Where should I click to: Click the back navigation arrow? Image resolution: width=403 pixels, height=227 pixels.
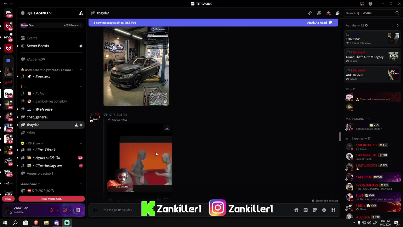(x=5, y=4)
